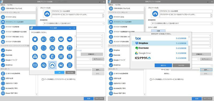Tick データを確認して checkbox, window behind アイコン選択
The image size is (214, 101).
[43, 79]
